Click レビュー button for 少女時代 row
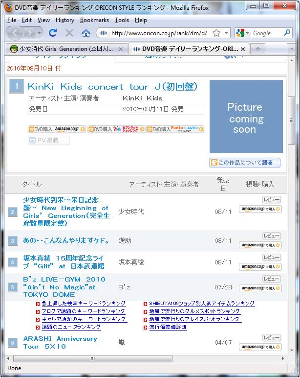 (272, 200)
